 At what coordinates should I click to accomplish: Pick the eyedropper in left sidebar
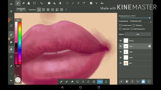coord(11,66)
